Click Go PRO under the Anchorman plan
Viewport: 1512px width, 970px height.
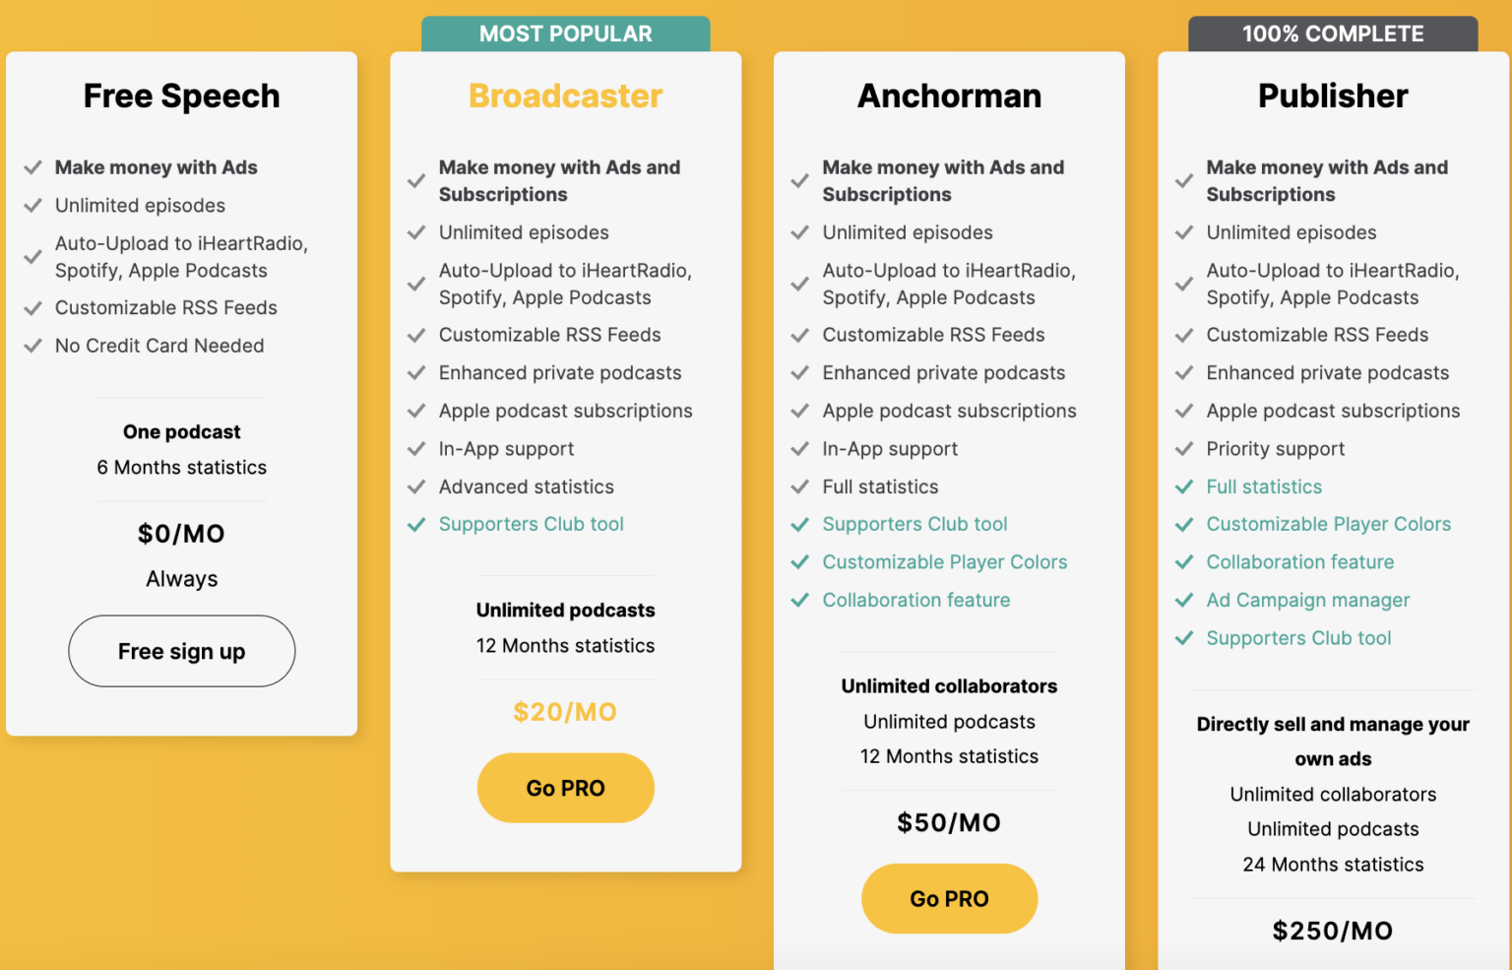point(948,898)
